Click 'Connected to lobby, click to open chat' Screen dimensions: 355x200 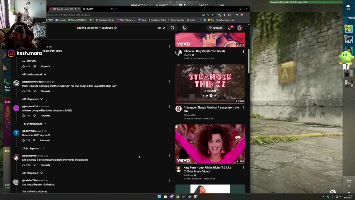click(289, 2)
